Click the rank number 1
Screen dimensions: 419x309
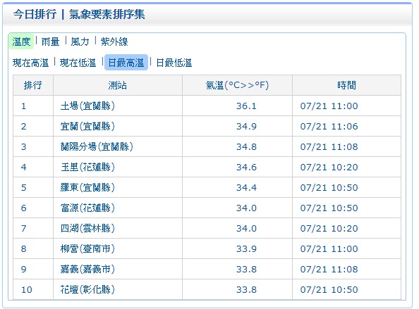pyautogui.click(x=23, y=106)
